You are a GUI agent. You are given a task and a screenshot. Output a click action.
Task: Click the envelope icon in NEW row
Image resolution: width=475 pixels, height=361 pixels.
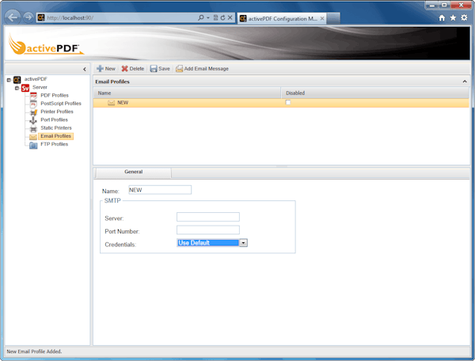coord(111,103)
